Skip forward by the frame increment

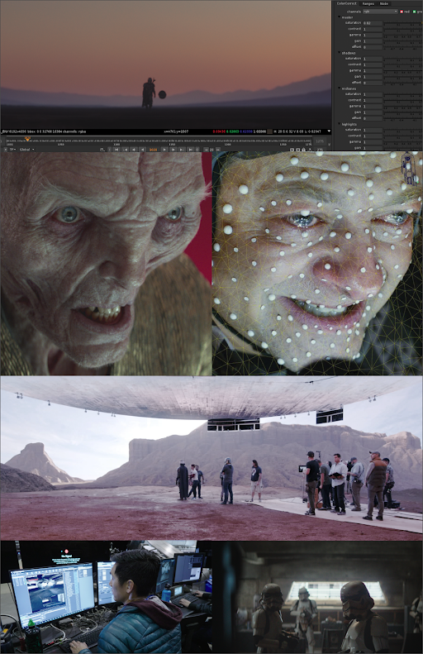pyautogui.click(x=218, y=150)
